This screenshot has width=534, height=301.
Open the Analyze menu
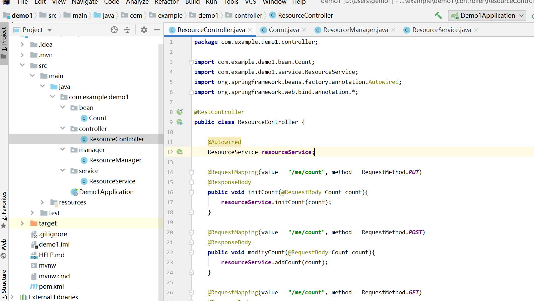(137, 2)
